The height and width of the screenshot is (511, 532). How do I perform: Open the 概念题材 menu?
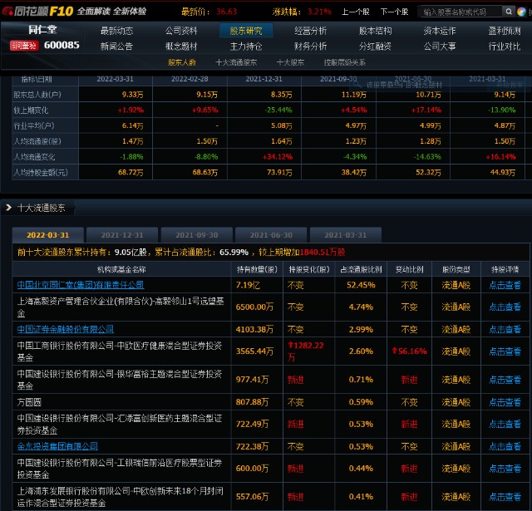181,47
